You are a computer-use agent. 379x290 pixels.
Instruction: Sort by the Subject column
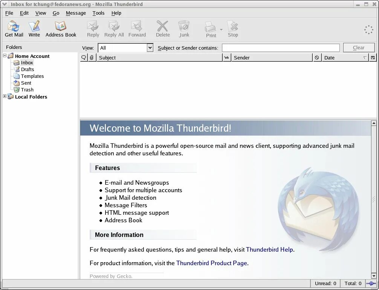[159, 58]
